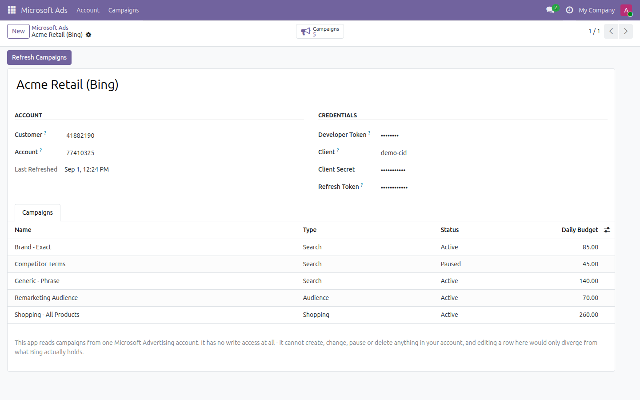Open the Competitor Terms campaign row
The height and width of the screenshot is (400, 640).
click(311, 264)
